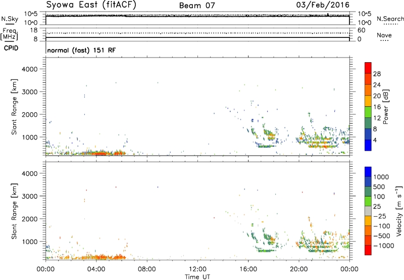
Task: Click the '25' tick on Velocity colorbar
Action: click(x=377, y=207)
